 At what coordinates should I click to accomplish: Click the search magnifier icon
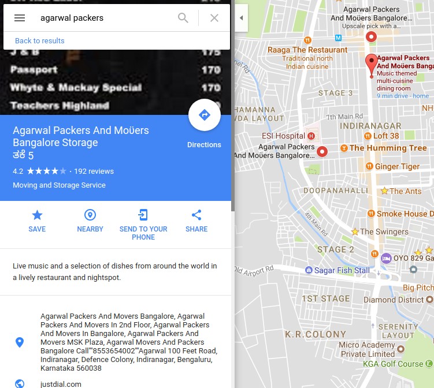click(183, 18)
